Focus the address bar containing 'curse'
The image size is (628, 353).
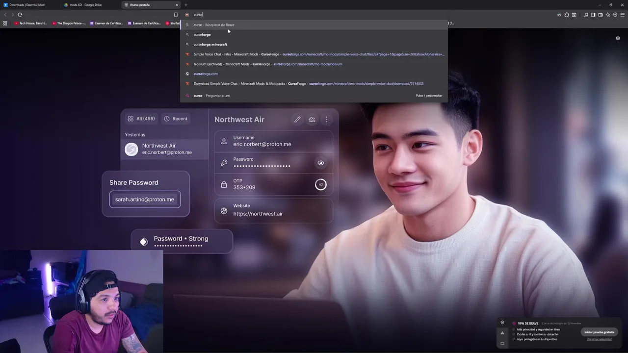tap(314, 15)
